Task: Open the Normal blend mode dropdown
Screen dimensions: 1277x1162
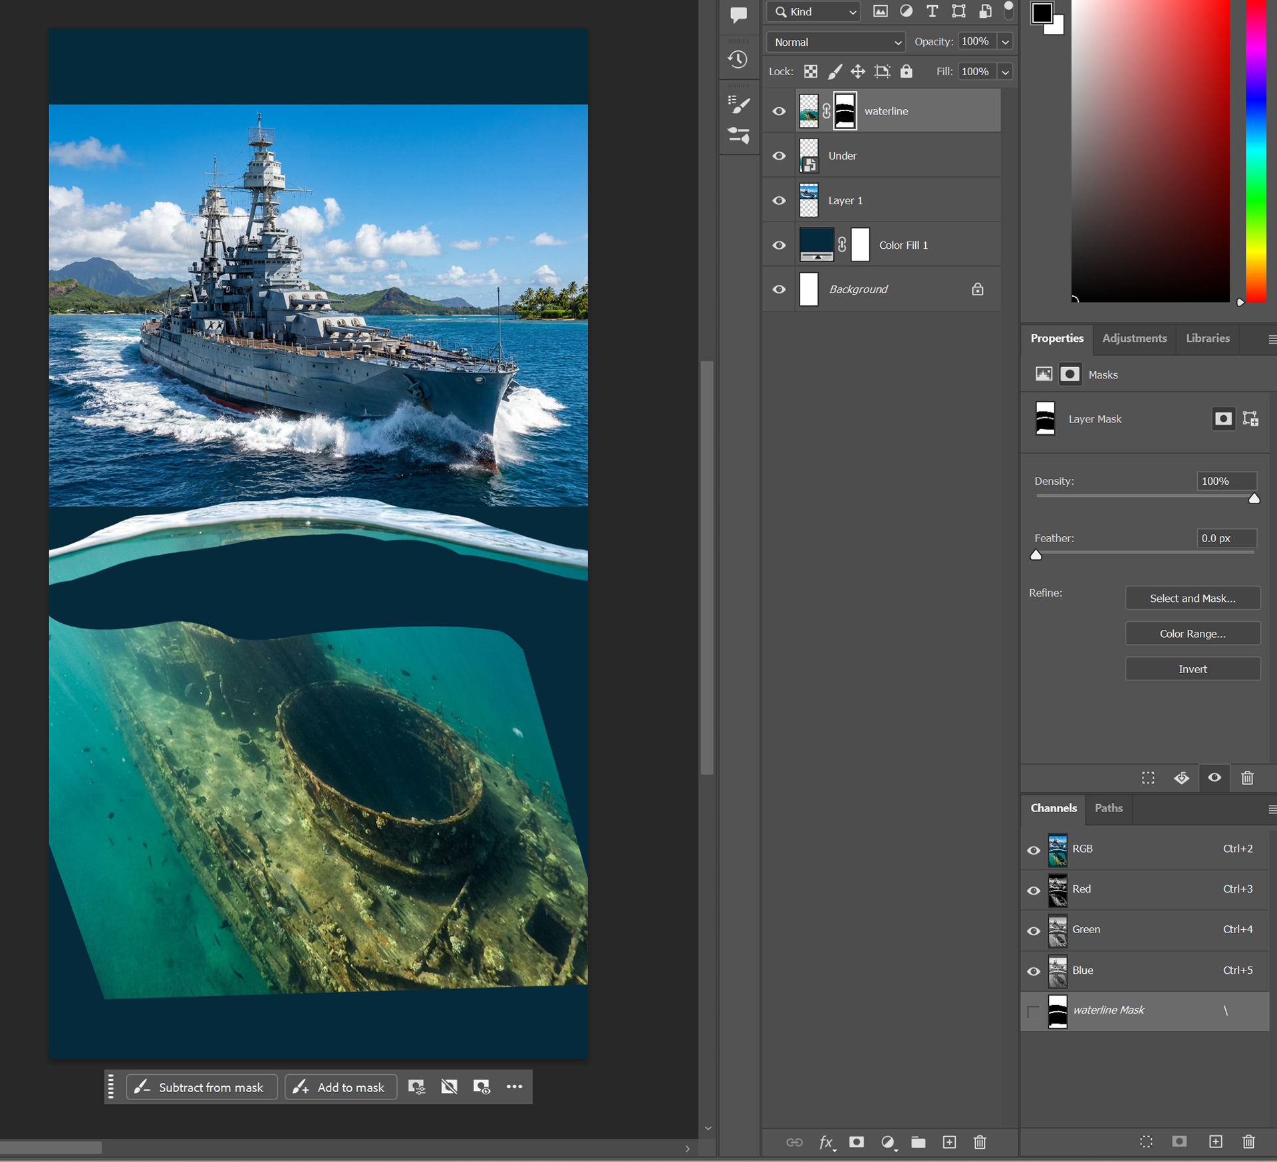Action: tap(836, 42)
